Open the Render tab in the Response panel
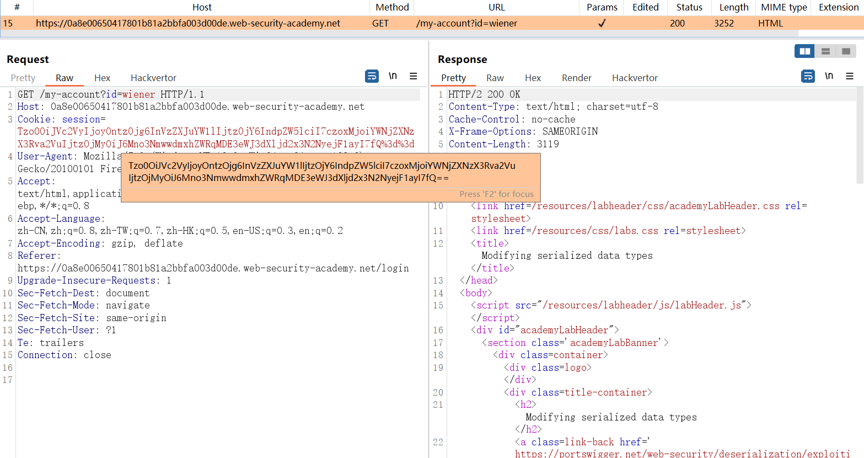The height and width of the screenshot is (458, 864). coord(576,78)
